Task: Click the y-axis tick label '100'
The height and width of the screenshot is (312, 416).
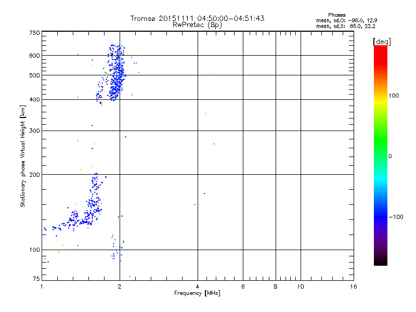Action: click(x=34, y=250)
